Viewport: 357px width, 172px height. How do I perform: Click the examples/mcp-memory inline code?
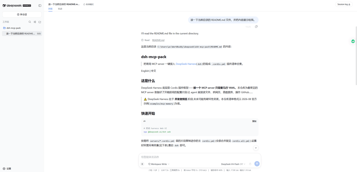click(161, 104)
